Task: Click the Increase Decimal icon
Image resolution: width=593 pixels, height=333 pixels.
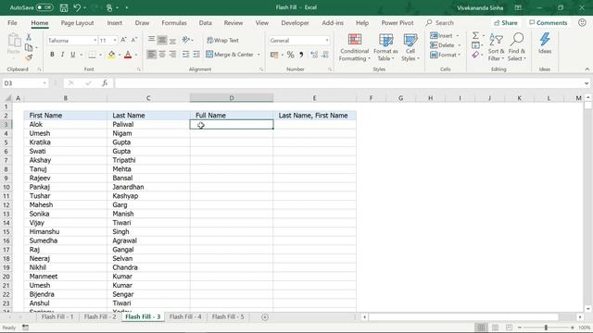Action: (x=314, y=55)
